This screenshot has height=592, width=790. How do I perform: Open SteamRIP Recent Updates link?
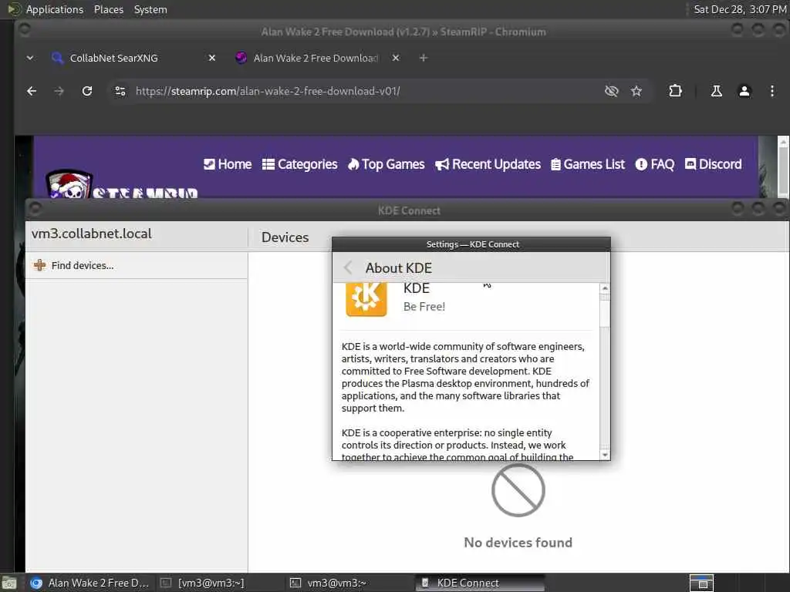[488, 164]
